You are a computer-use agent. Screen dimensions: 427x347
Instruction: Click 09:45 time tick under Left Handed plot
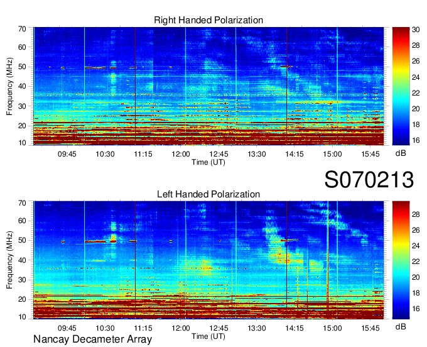(x=67, y=328)
